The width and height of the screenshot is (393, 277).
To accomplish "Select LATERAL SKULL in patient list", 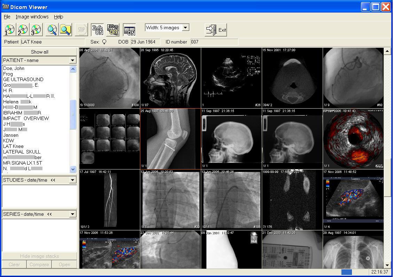I will pos(22,152).
